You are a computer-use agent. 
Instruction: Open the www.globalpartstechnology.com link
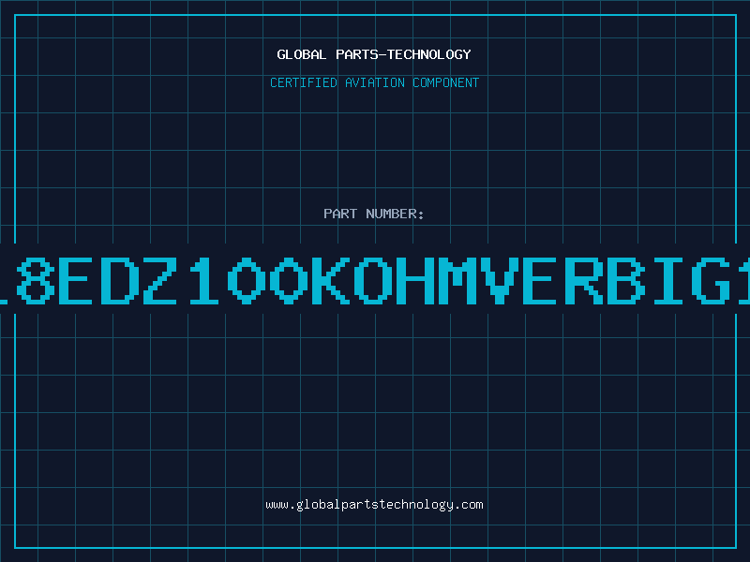click(374, 505)
